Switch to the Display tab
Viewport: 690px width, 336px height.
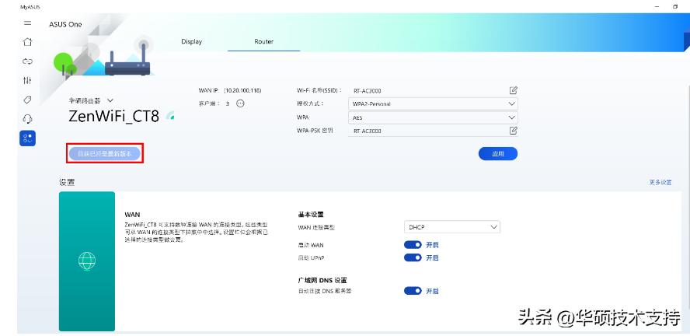click(191, 41)
